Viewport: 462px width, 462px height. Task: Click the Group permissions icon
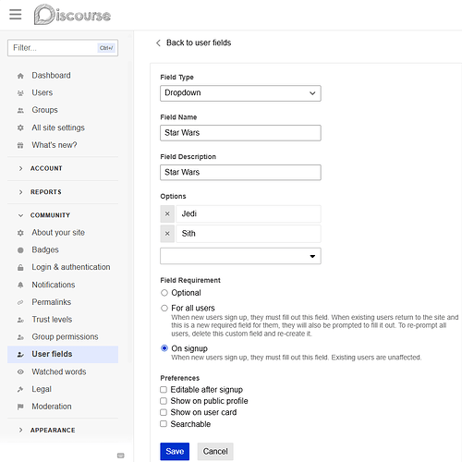[20, 337]
